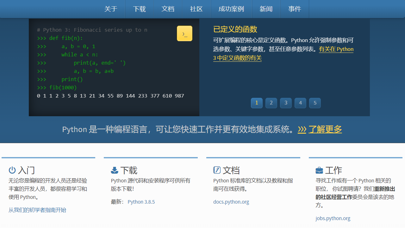This screenshot has height=228, width=405.
Task: Click the 入门 section heading
Action: point(26,170)
